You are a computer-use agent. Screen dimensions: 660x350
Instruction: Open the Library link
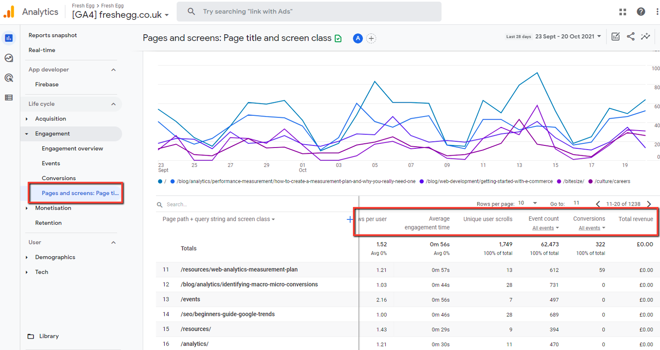(49, 336)
